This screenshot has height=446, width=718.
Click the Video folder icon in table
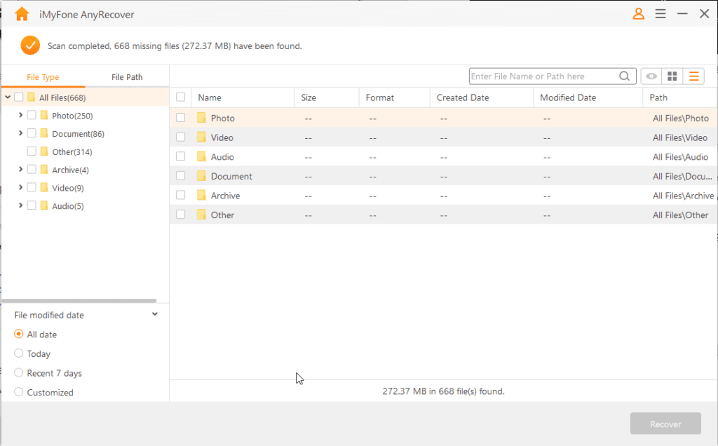[x=201, y=137]
